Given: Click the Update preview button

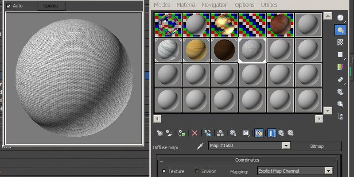Looking at the screenshot, I should pos(51,6).
